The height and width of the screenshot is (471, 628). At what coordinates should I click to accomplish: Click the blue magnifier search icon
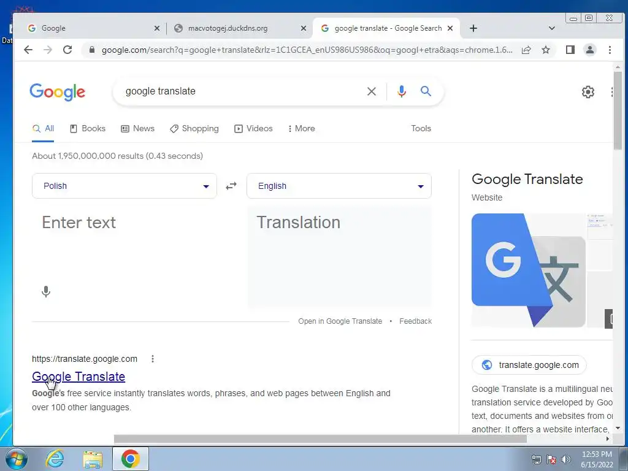426,91
